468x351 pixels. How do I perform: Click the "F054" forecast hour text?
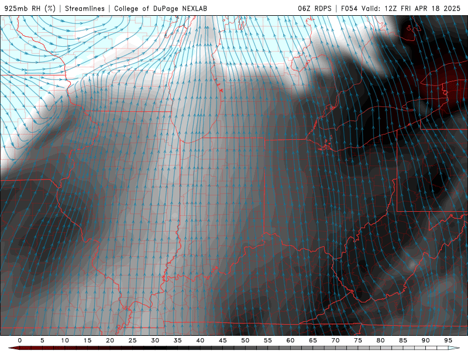click(349, 8)
